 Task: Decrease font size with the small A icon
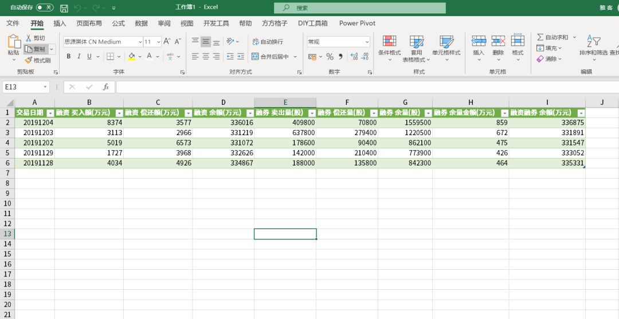click(x=178, y=41)
